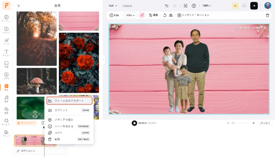Image resolution: width=275 pixels, height=157 pixels.
Task: Open the Brand sidebar panel
Action: (x=6, y=133)
